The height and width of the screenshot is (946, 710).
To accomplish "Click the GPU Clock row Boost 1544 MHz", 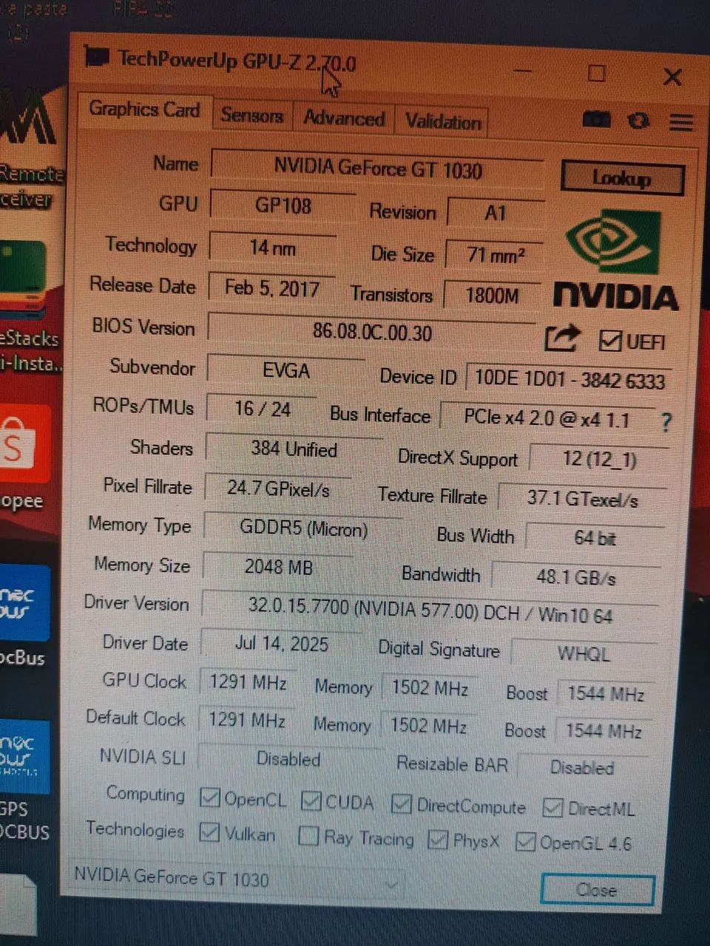I will (x=605, y=694).
